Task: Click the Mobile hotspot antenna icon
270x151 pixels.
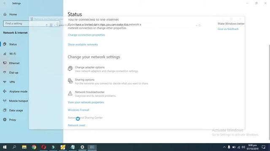Action: [x=5, y=101]
